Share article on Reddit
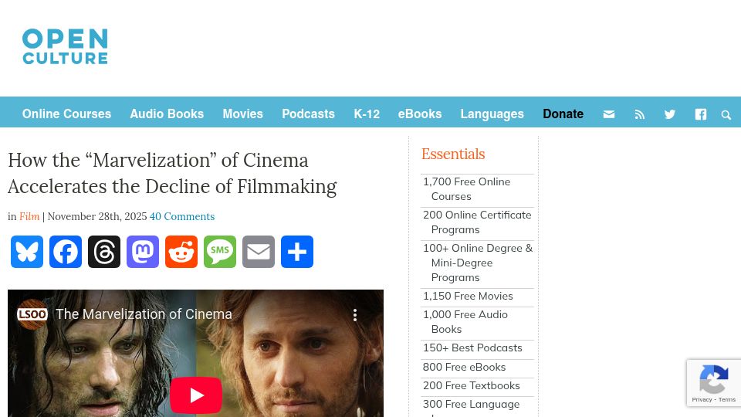Viewport: 741px width, 417px height. [x=181, y=252]
